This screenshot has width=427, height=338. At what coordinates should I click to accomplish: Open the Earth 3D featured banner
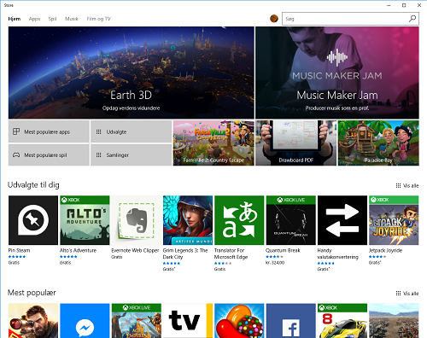(132, 73)
